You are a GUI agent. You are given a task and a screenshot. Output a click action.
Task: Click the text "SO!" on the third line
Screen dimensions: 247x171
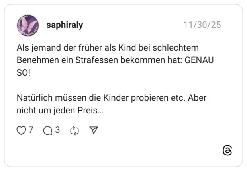click(x=23, y=74)
